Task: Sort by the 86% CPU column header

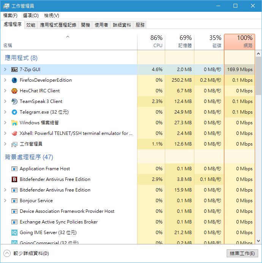Action: click(x=151, y=42)
